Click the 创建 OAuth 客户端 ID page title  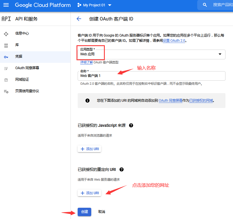click(111, 19)
